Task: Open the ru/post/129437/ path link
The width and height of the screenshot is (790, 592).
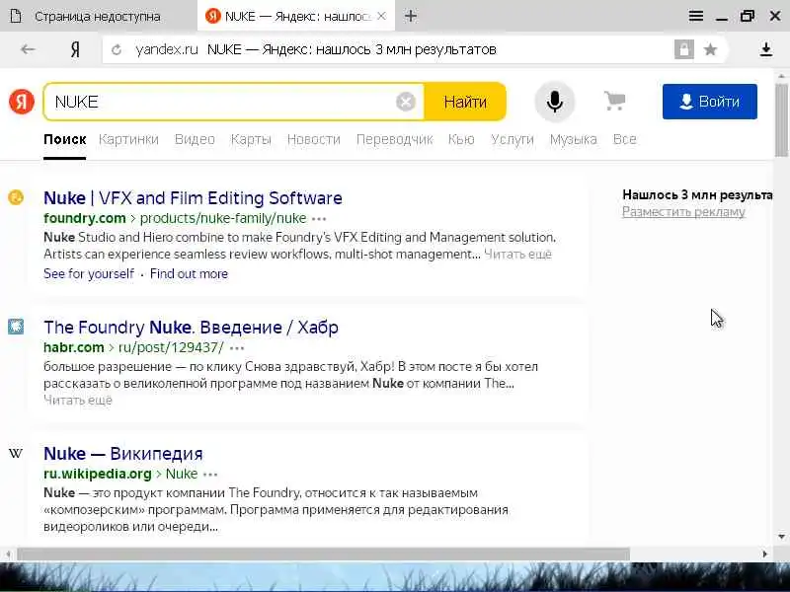Action: (x=171, y=347)
